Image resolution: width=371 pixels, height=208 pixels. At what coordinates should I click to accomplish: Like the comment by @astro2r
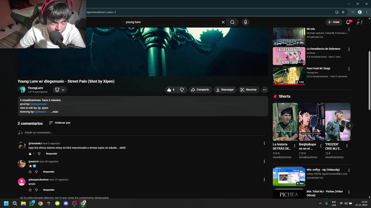click(30, 172)
